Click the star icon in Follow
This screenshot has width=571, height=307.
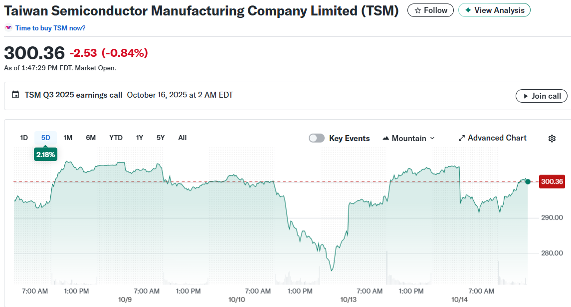click(x=417, y=10)
